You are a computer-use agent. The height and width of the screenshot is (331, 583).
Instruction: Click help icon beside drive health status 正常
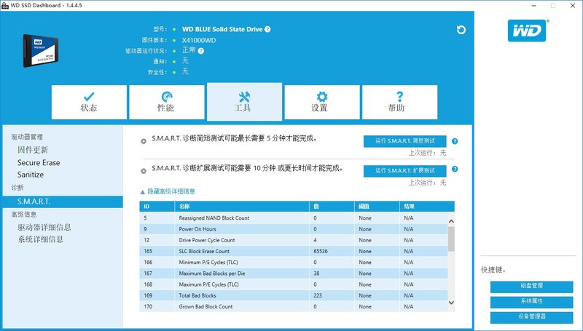(x=201, y=51)
